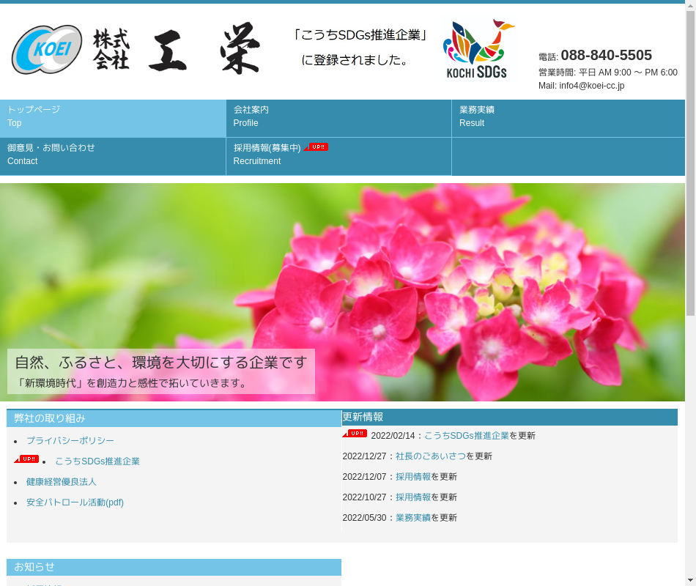Open the 健康経営優良法人 link
Screen dimensions: 696x586
pyautogui.click(x=62, y=482)
